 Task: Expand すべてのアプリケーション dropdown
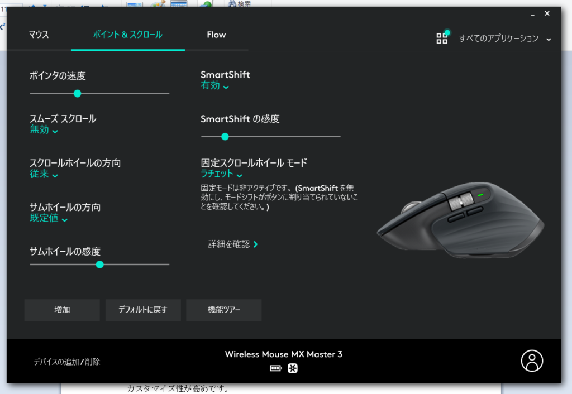point(505,39)
